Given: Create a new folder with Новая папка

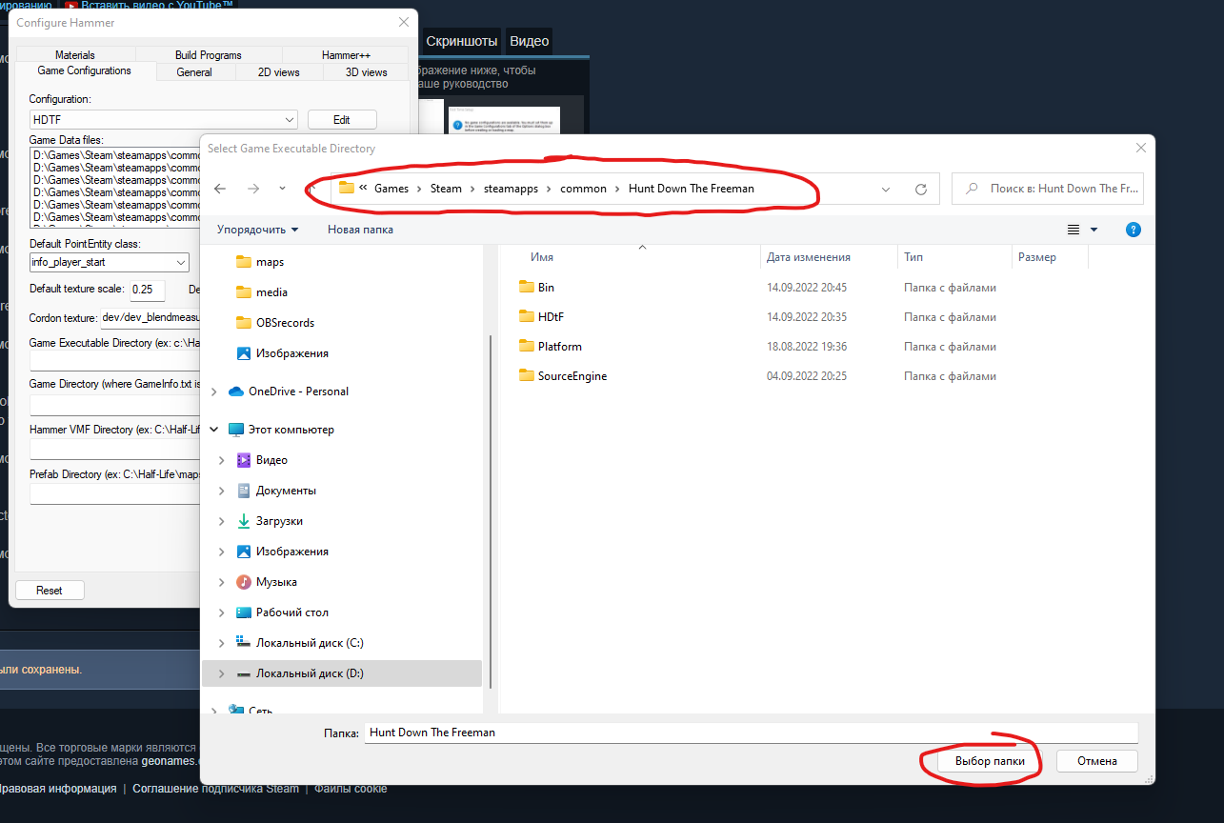Looking at the screenshot, I should point(360,230).
